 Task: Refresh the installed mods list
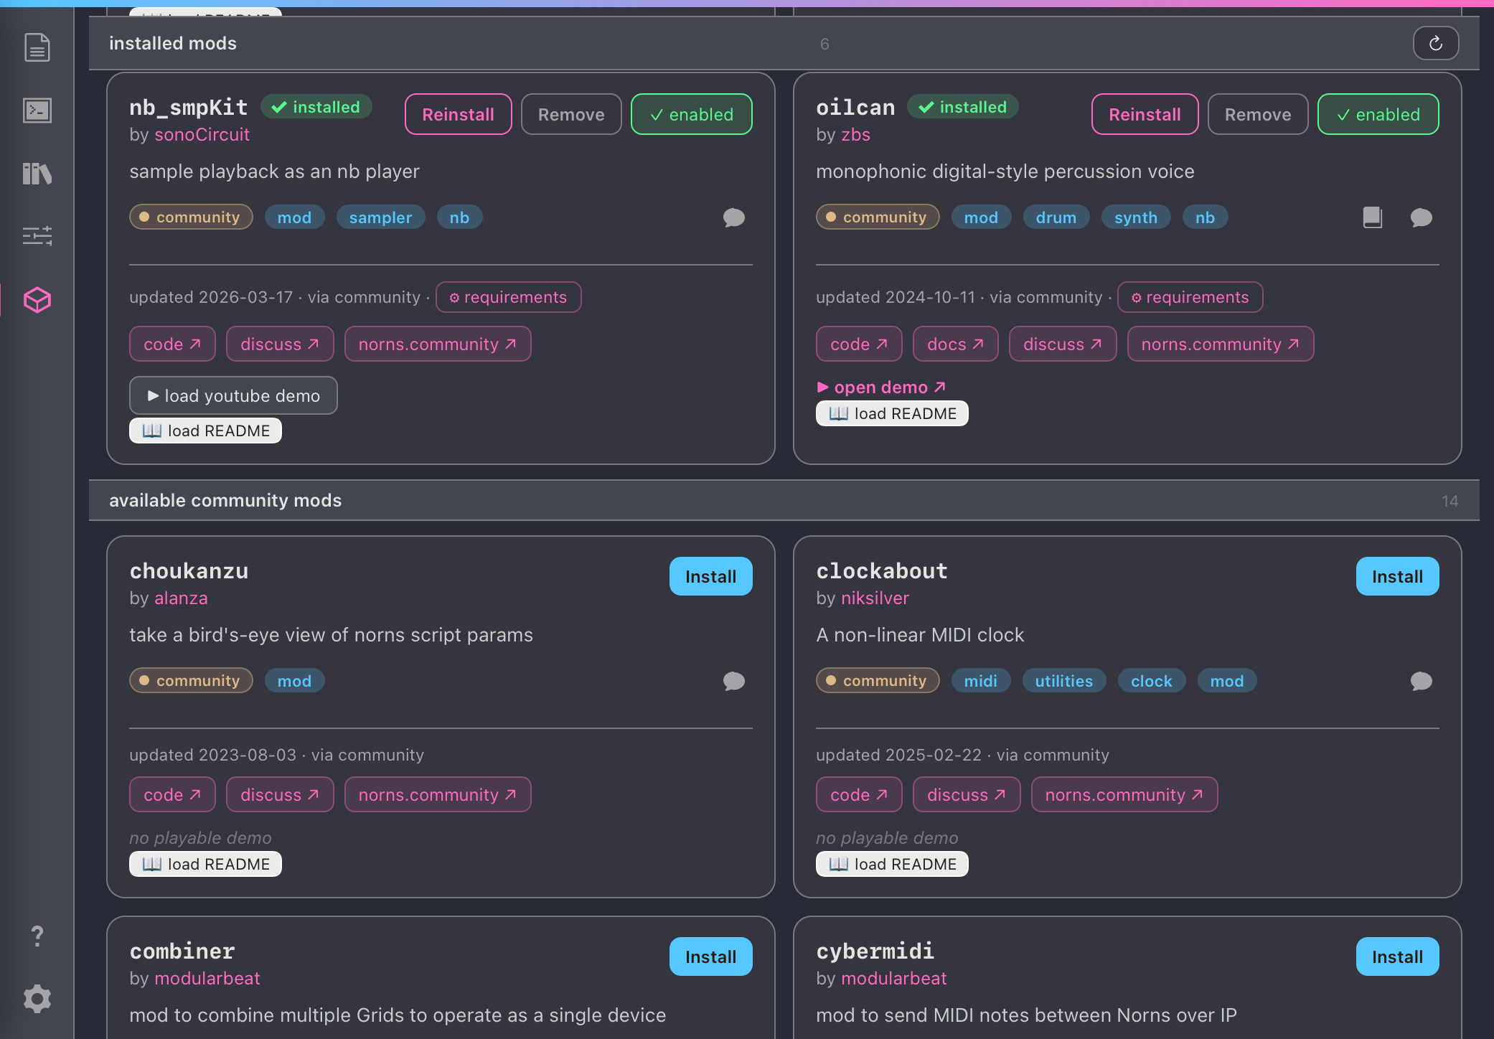[x=1436, y=43]
